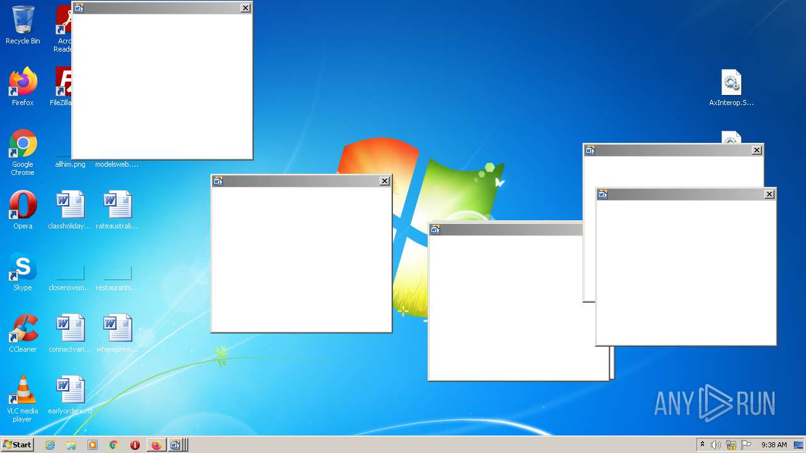Select the whereprevi Word document icon
This screenshot has height=453, width=806.
[x=117, y=333]
